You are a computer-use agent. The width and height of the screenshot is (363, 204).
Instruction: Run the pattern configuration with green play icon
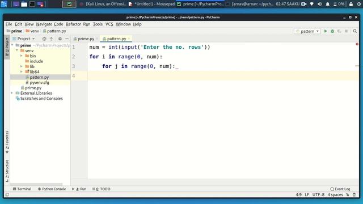[325, 31]
